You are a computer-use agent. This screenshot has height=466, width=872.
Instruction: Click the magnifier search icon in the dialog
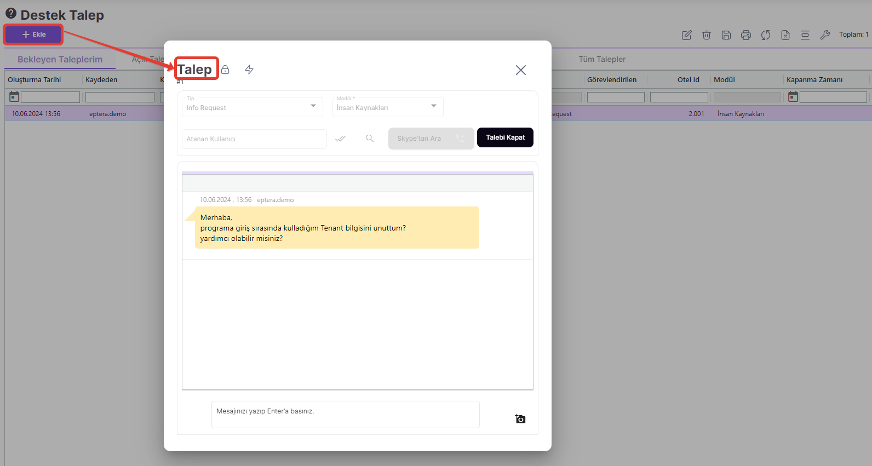(x=370, y=139)
